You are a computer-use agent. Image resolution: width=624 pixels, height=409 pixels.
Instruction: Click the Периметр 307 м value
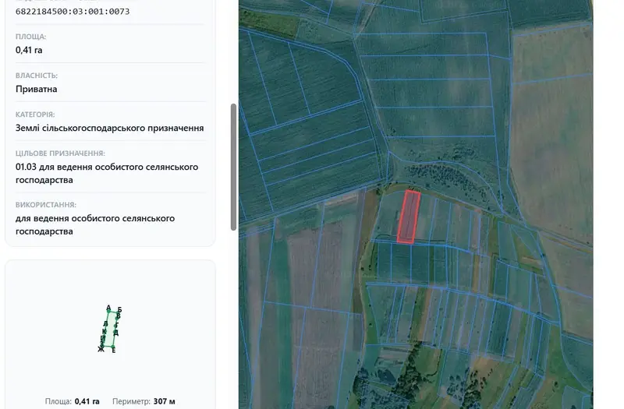(x=164, y=401)
